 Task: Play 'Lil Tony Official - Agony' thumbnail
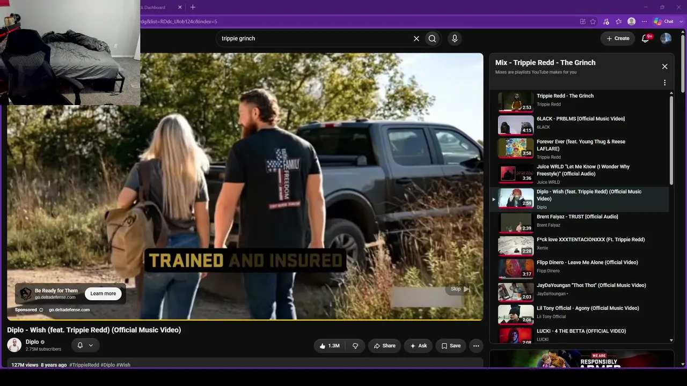pos(516,315)
